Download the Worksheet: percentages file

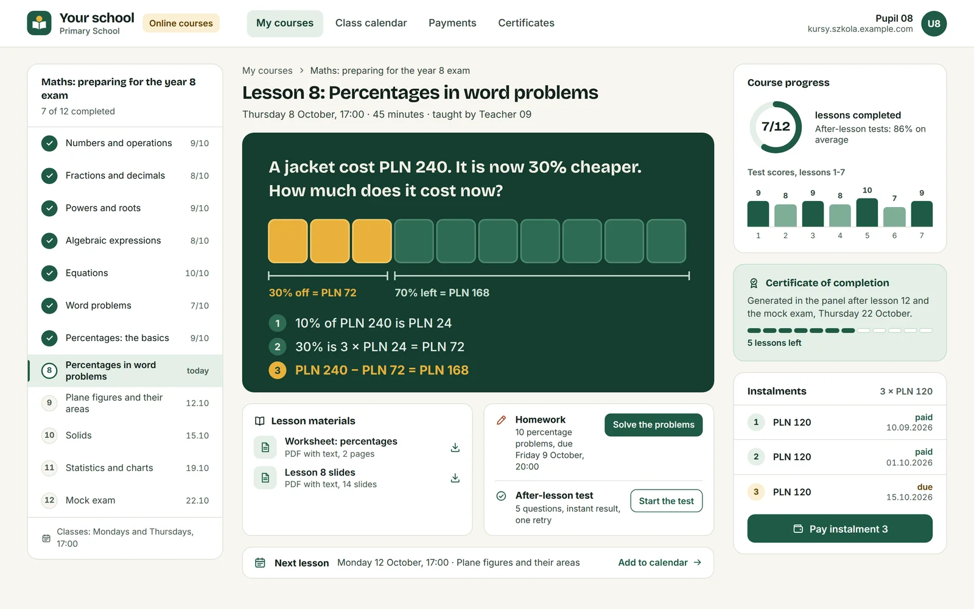(x=455, y=448)
